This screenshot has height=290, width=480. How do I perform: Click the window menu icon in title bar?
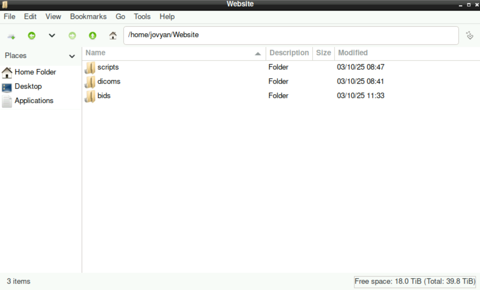coord(5,5)
